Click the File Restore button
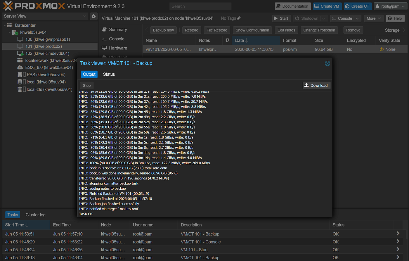The height and width of the screenshot is (261, 409). (217, 30)
